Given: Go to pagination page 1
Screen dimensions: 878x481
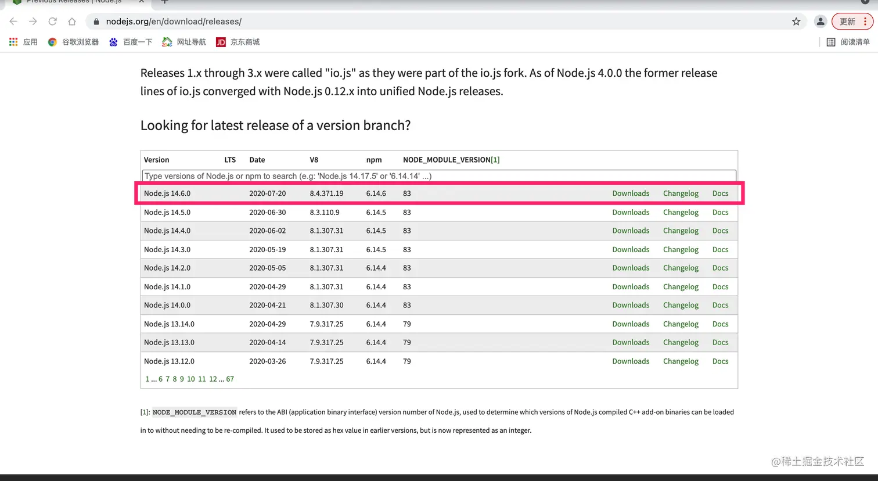Looking at the screenshot, I should (147, 379).
